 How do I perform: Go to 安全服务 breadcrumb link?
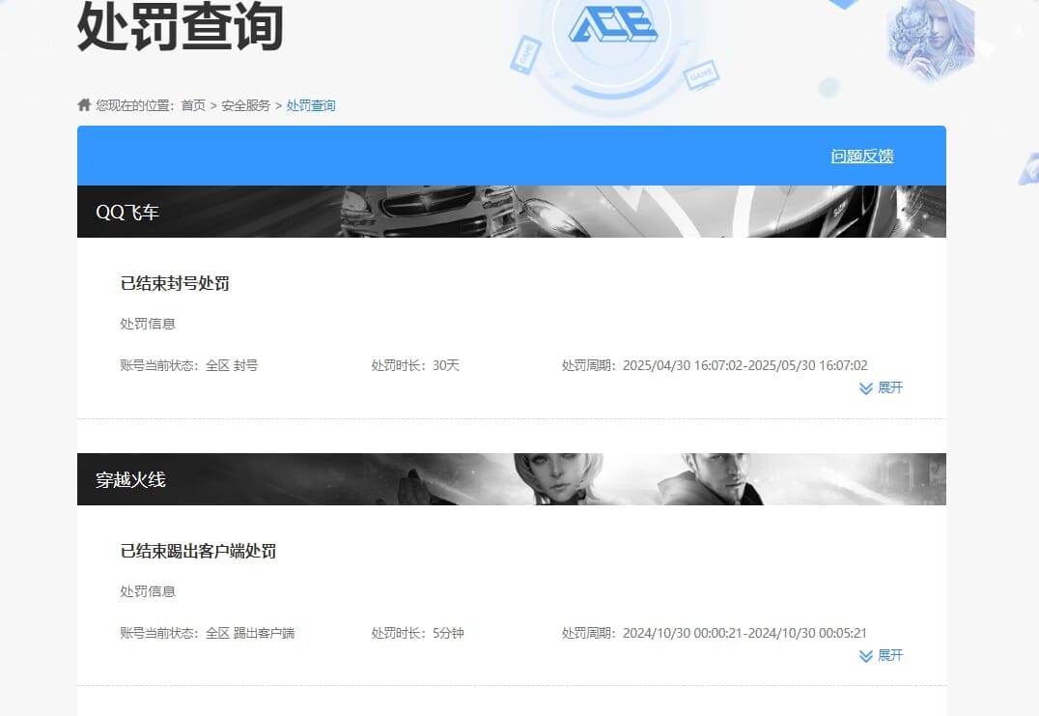tap(246, 105)
